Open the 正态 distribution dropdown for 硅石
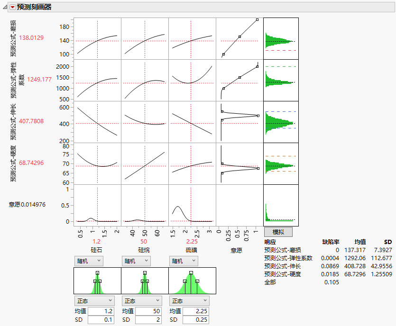The height and width of the screenshot is (326, 396). coord(94,300)
